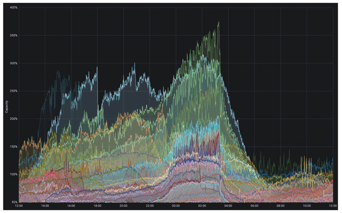The height and width of the screenshot is (213, 342).
Task: Click the 250% y-axis label
Action: tap(14, 91)
